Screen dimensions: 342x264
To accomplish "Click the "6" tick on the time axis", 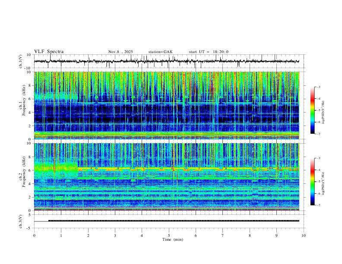I will pyautogui.click(x=196, y=236).
